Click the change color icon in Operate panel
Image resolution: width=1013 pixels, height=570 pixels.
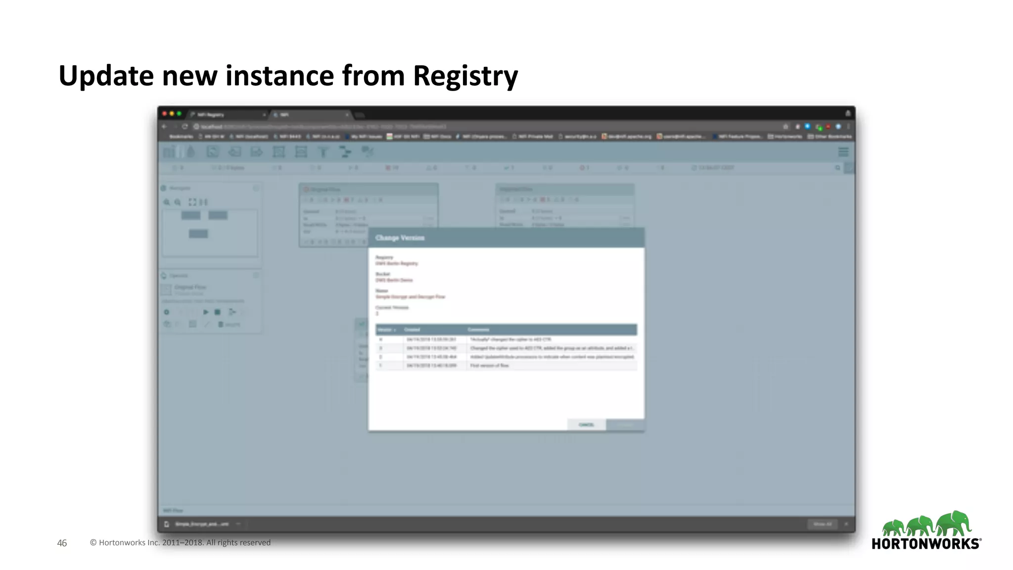coord(207,325)
